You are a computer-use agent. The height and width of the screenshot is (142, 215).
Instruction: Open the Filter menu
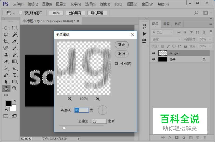pyautogui.click(x=105, y=4)
